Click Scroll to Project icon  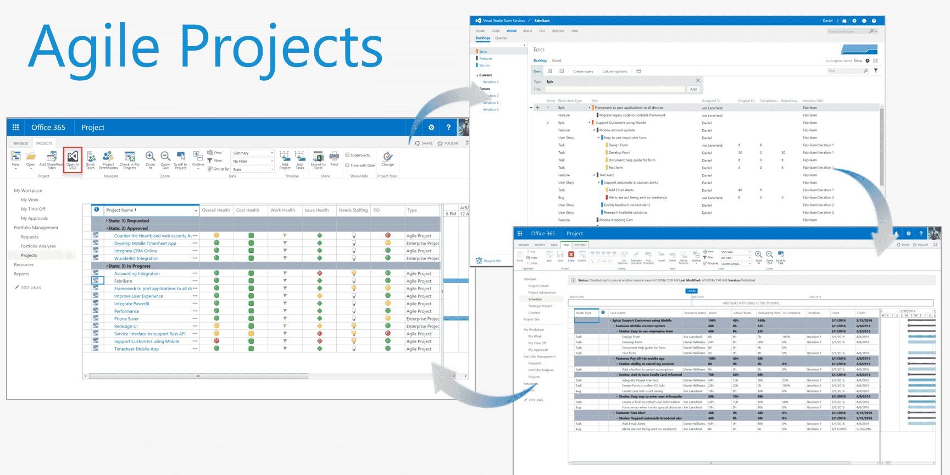(181, 159)
